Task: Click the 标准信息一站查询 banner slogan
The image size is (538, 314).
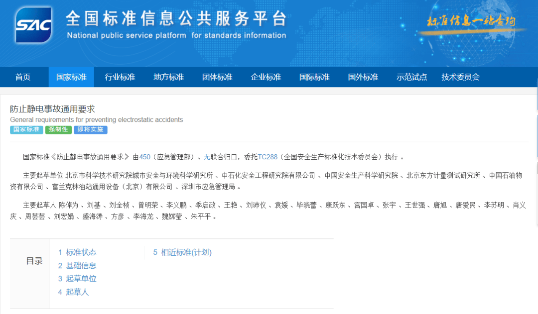Action: [471, 21]
